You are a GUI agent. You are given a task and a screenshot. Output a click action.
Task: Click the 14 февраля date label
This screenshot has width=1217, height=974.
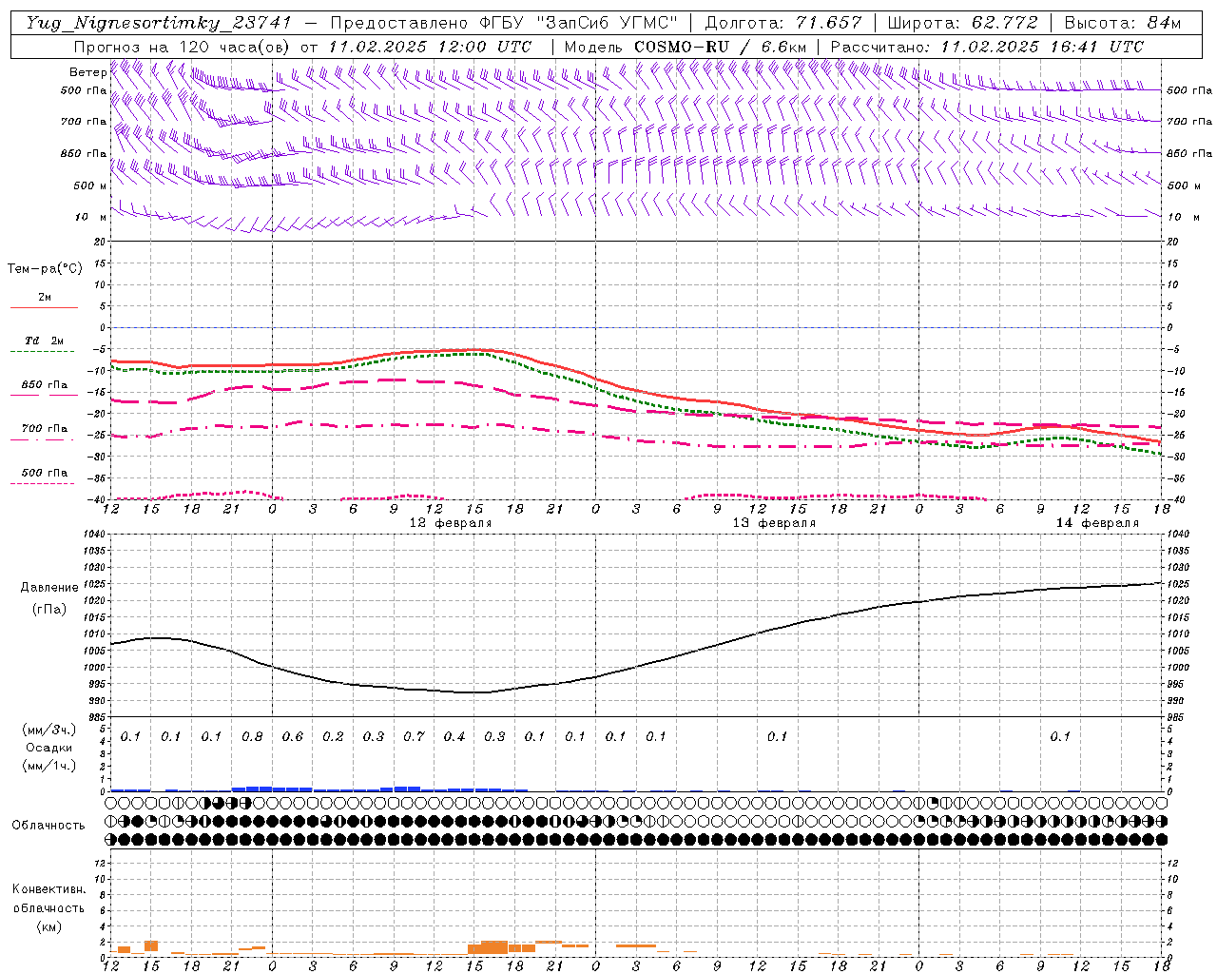click(1097, 523)
